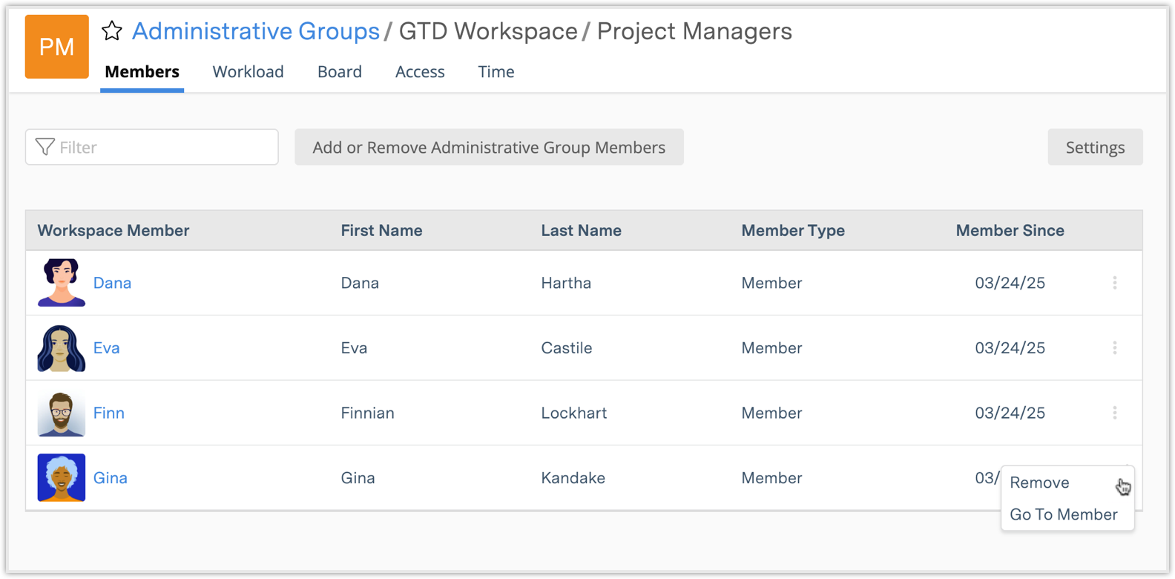This screenshot has width=1175, height=579.
Task: Choose Go To Member in the menu
Action: coord(1063,514)
